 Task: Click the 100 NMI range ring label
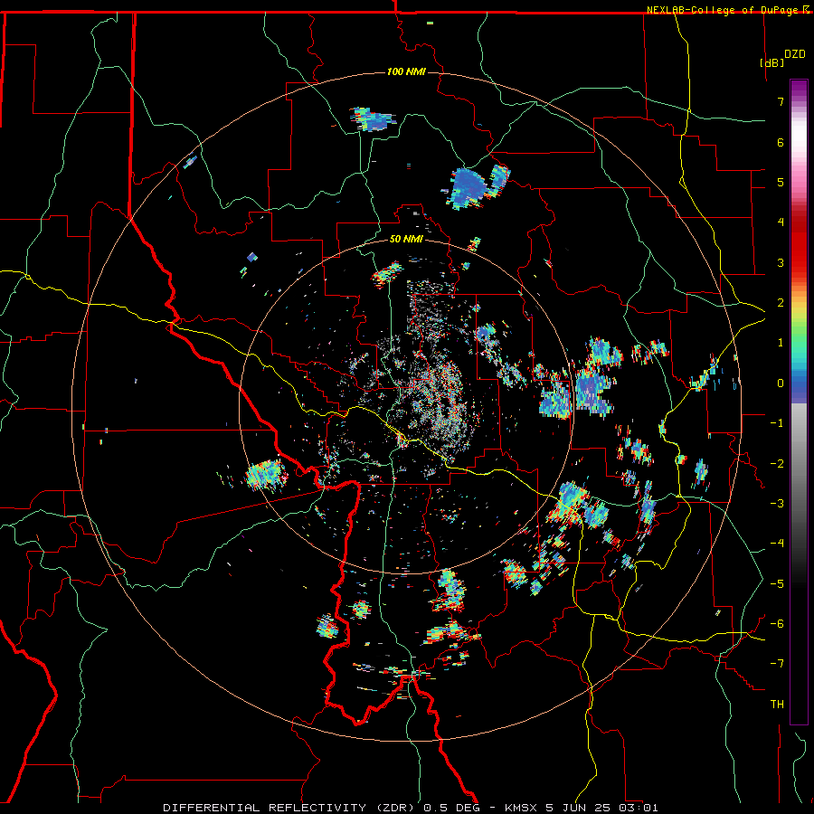tap(406, 71)
